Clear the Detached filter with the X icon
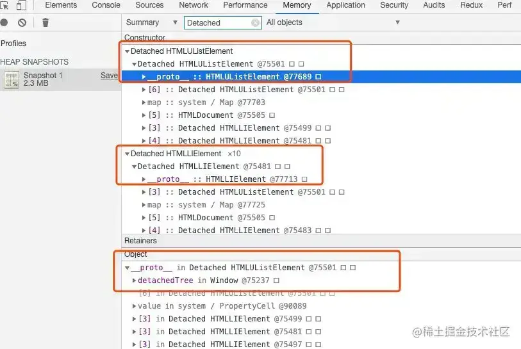Viewport: 521px width, 349px height. [x=255, y=22]
